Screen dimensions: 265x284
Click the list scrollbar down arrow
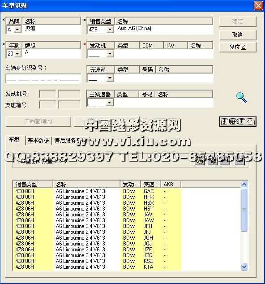[x=244, y=267]
